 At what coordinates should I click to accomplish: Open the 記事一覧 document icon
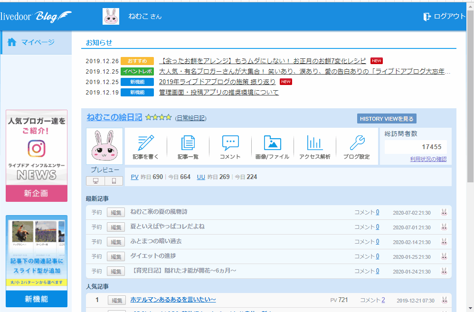coord(188,143)
